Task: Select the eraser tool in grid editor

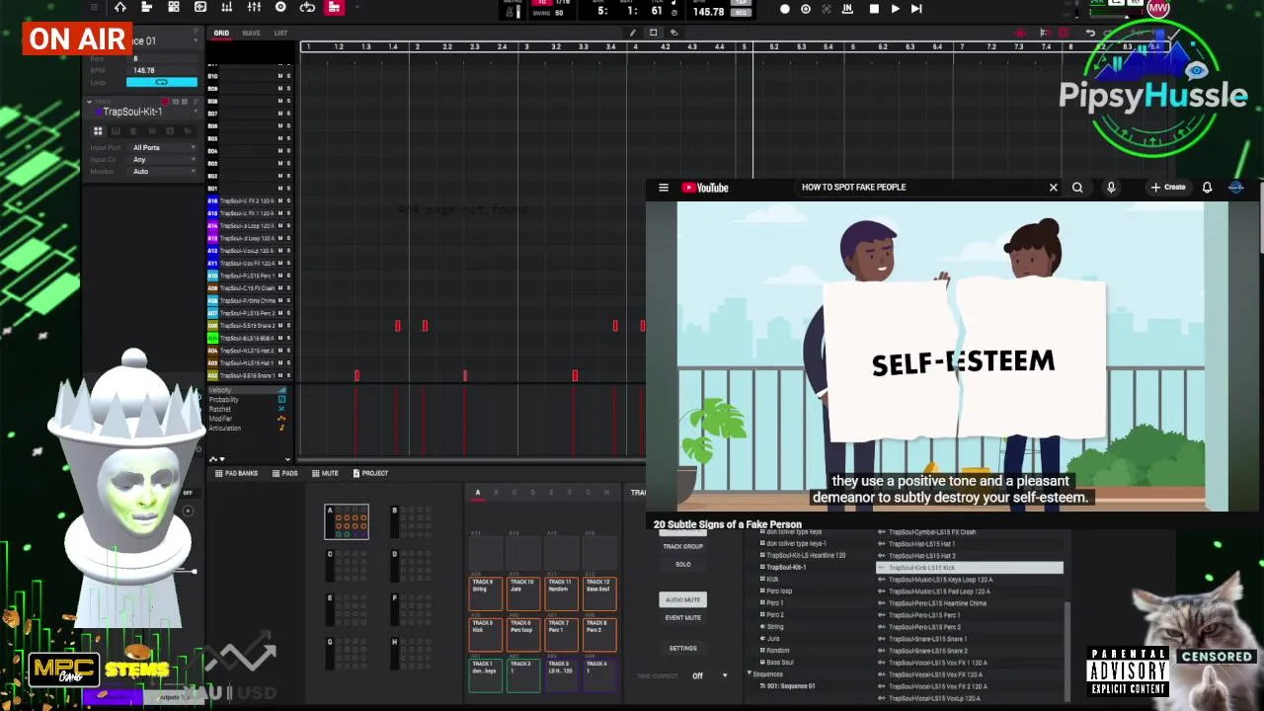Action: [x=673, y=33]
